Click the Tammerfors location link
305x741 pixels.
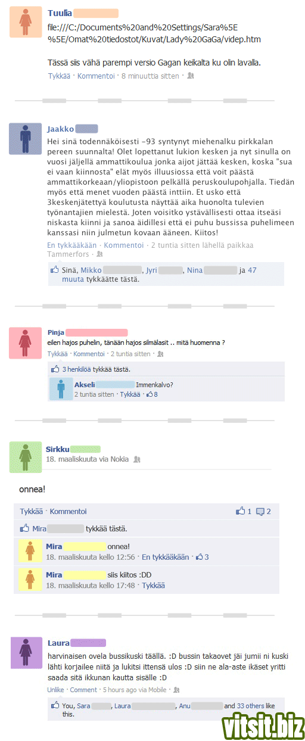click(x=67, y=254)
